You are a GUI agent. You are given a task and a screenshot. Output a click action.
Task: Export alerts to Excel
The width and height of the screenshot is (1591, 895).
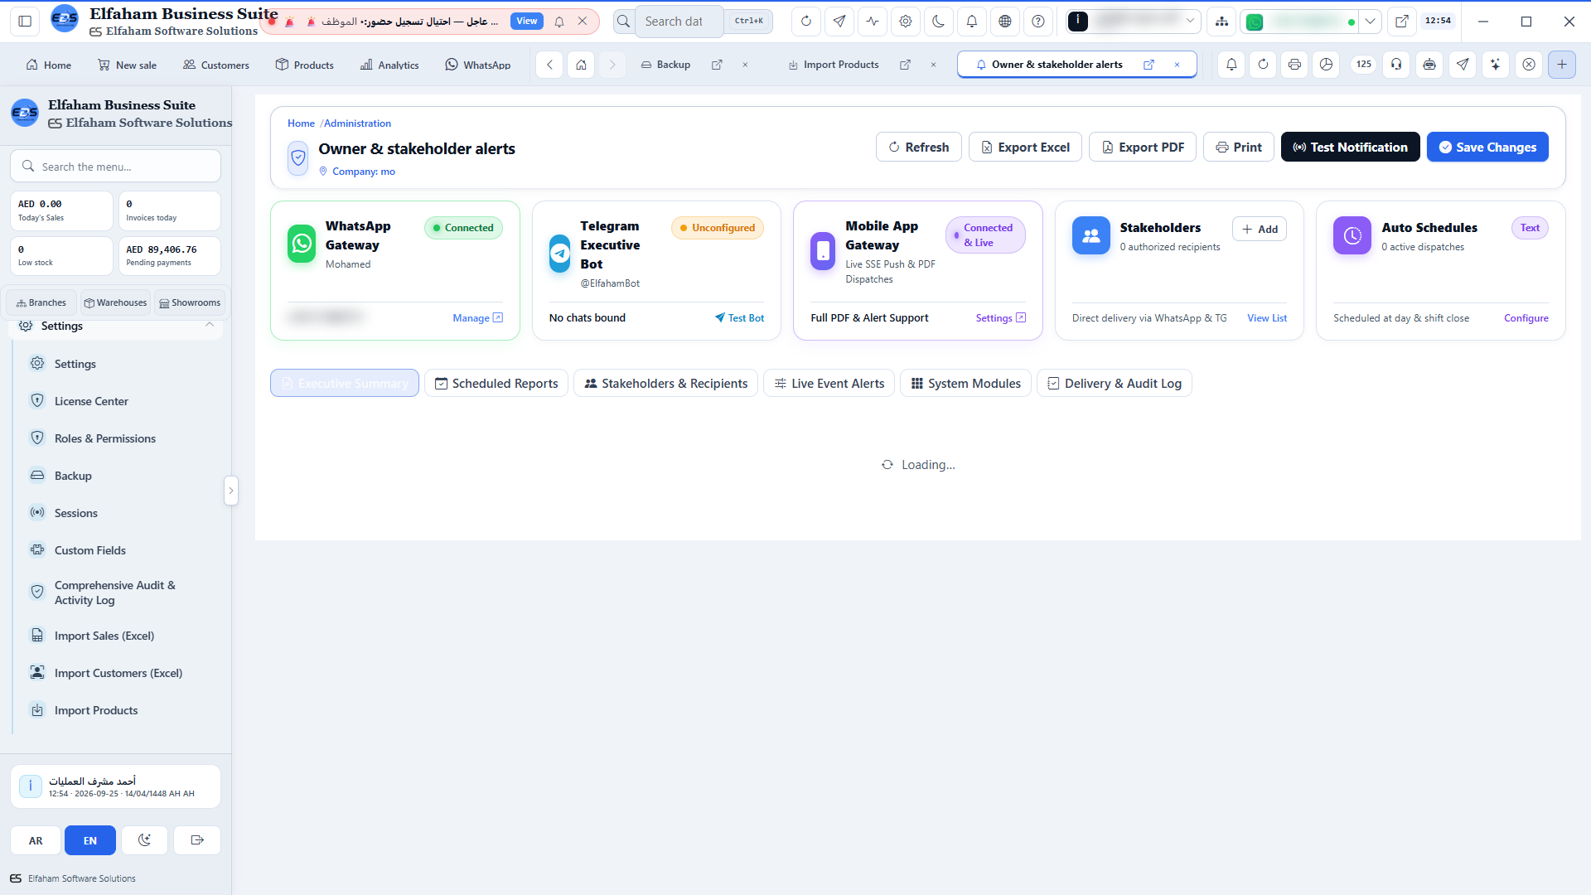pyautogui.click(x=1025, y=147)
